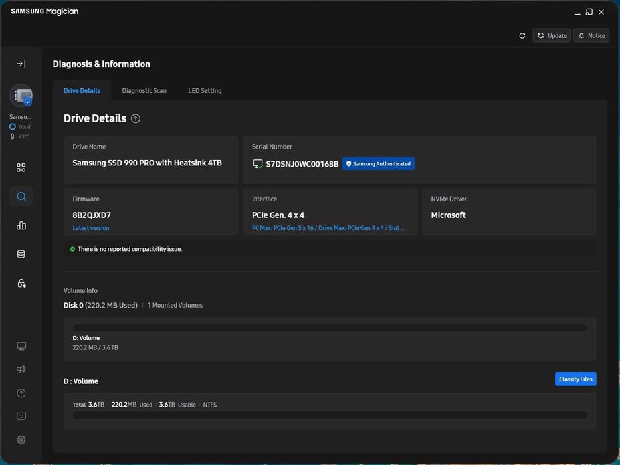Open Settings gear icon in sidebar
The height and width of the screenshot is (465, 620).
click(x=21, y=440)
